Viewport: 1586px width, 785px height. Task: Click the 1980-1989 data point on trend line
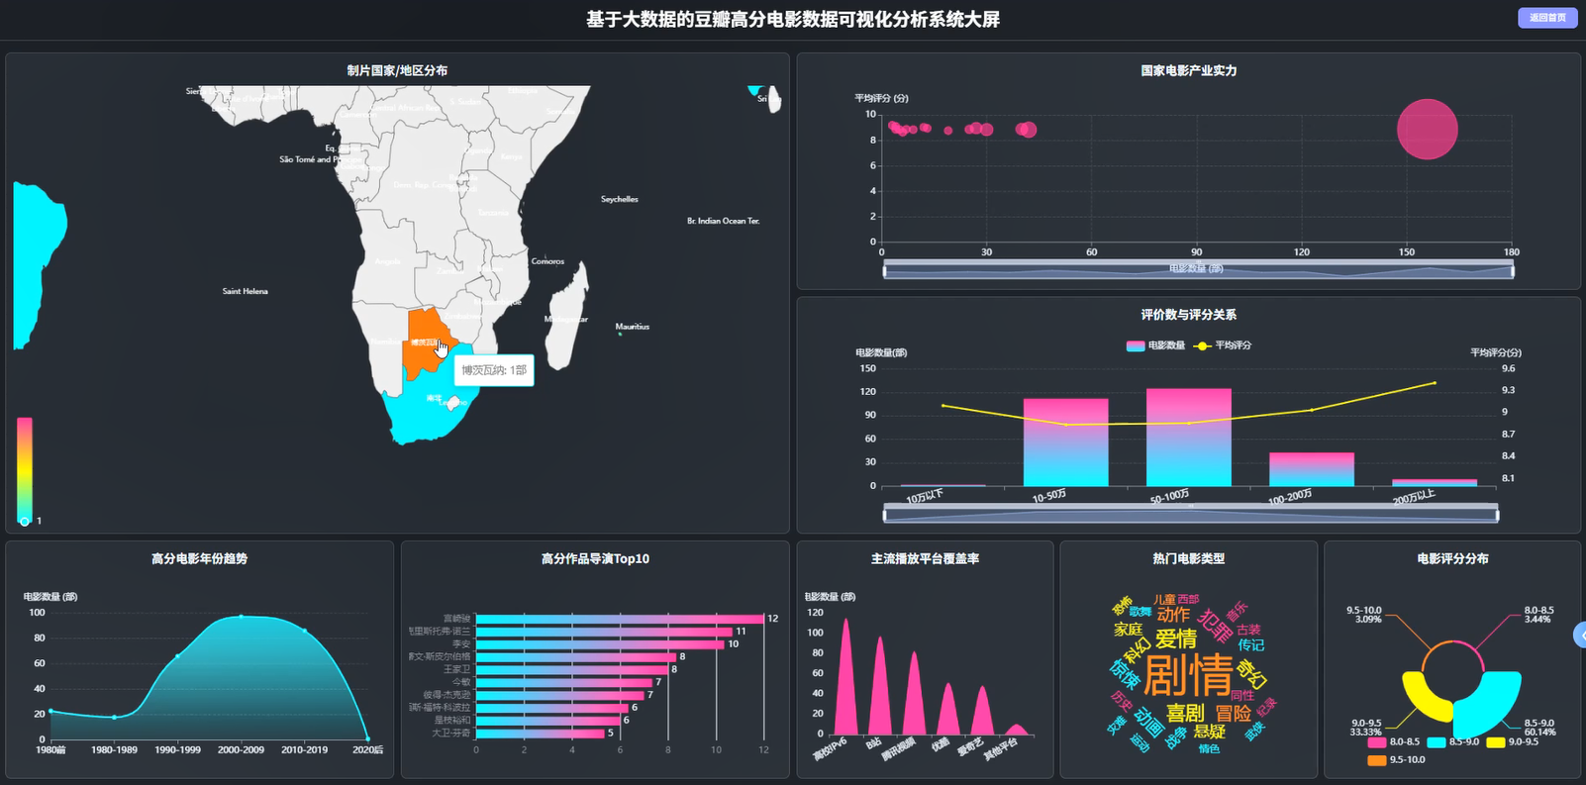[x=114, y=717]
